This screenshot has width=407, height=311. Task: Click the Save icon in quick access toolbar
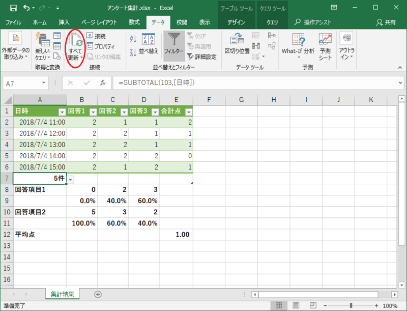point(13,8)
